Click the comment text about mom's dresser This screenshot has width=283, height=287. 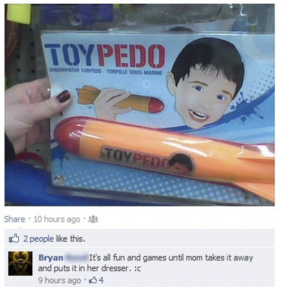145,263
